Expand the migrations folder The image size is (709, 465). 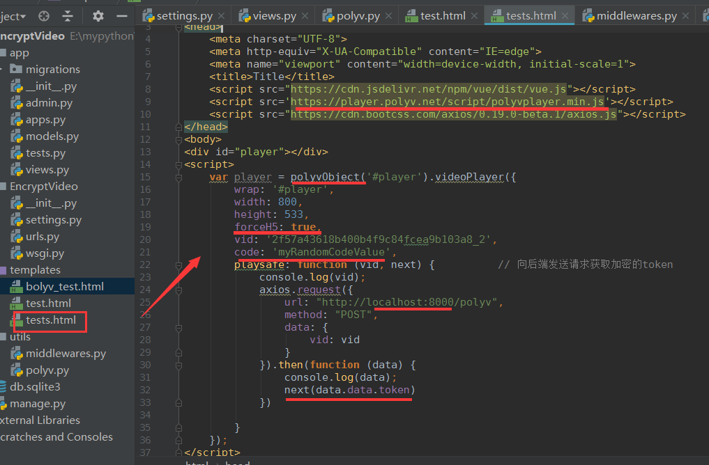[2, 70]
